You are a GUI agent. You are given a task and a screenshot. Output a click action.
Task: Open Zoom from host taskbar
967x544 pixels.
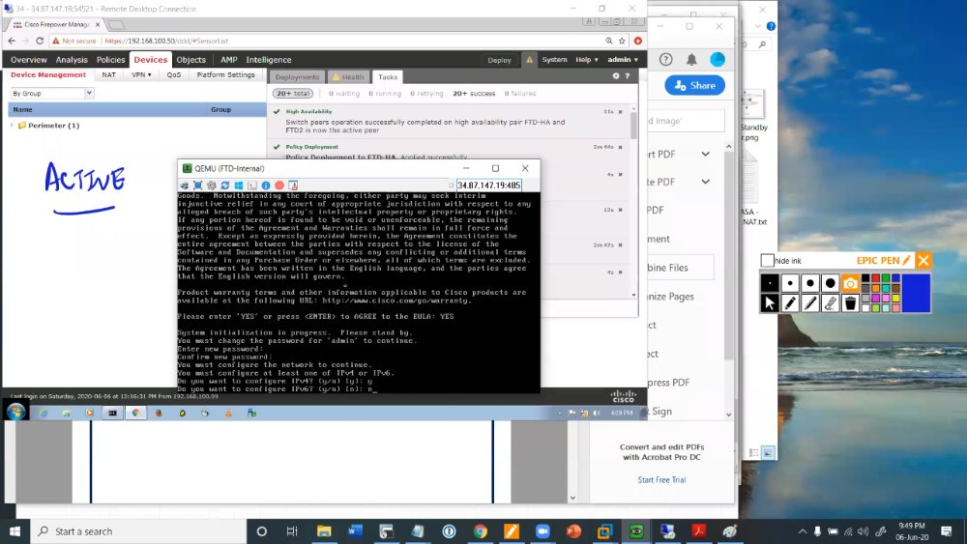(542, 531)
